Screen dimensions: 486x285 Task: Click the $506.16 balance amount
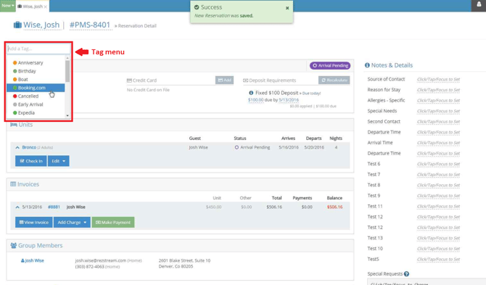coord(334,207)
